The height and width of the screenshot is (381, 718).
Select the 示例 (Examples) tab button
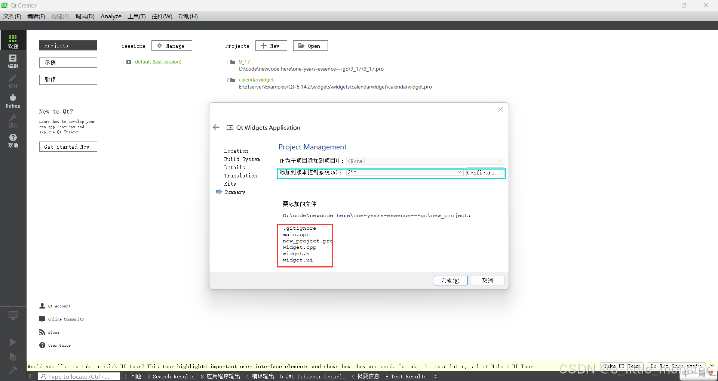[68, 62]
